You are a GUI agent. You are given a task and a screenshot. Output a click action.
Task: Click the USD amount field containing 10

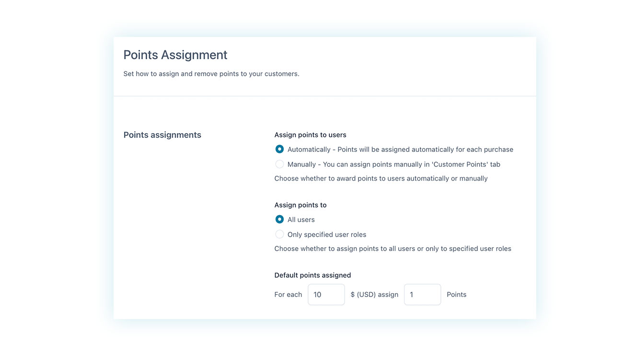(326, 295)
